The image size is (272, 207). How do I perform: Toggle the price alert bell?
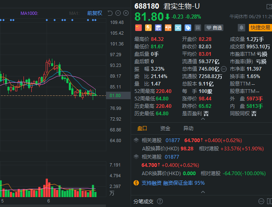click(x=242, y=28)
